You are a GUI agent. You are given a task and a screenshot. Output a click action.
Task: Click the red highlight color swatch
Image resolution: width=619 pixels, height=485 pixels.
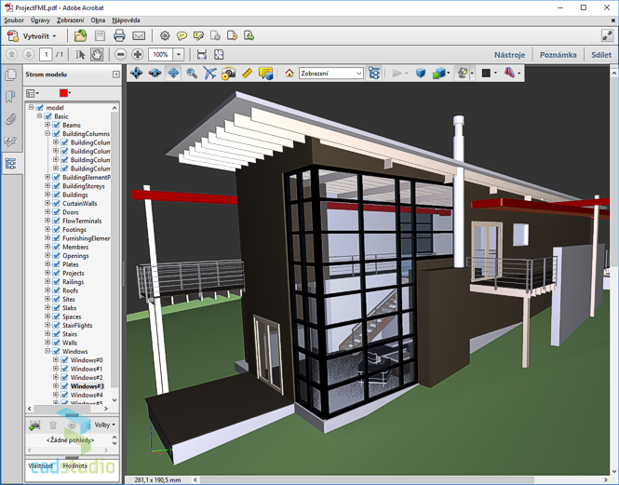[x=63, y=93]
